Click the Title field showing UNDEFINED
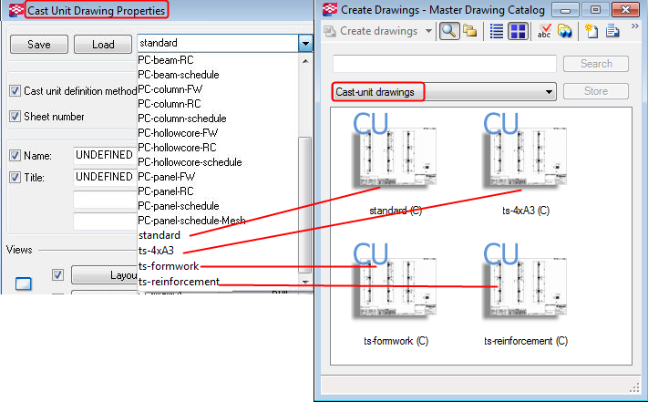Image resolution: width=648 pixels, height=402 pixels. tap(105, 177)
